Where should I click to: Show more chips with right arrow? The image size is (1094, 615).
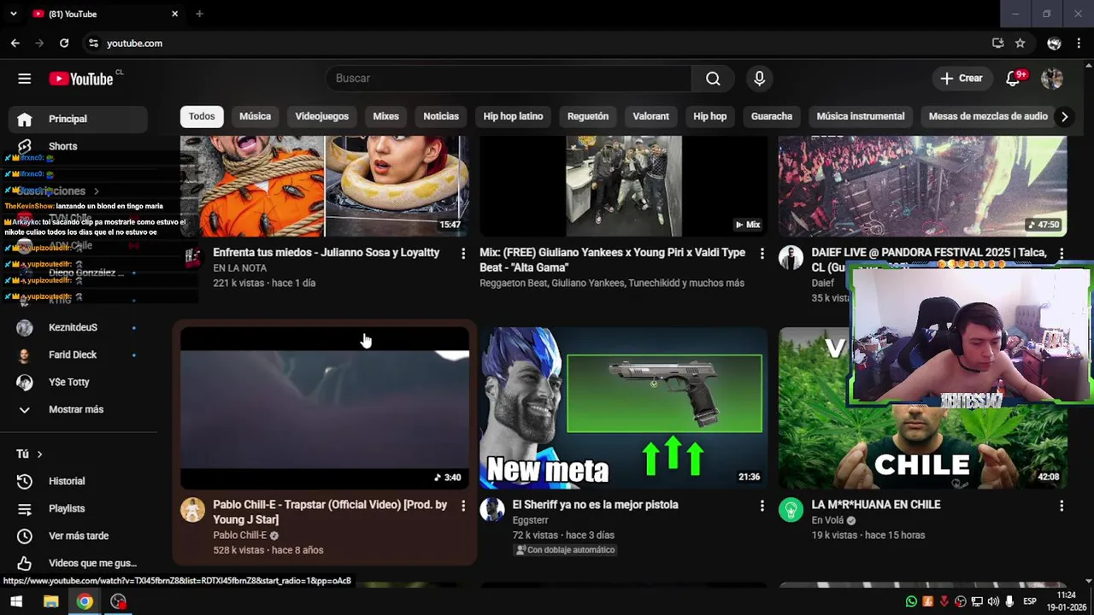coord(1064,116)
